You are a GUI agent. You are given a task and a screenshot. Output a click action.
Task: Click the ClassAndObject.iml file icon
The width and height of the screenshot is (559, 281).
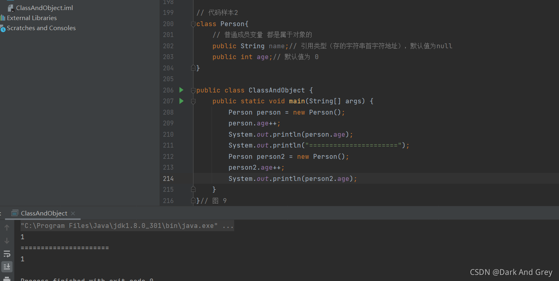pyautogui.click(x=11, y=8)
